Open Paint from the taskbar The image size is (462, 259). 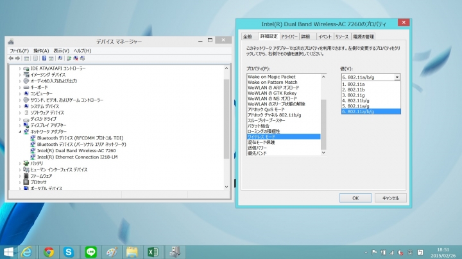[112, 252]
